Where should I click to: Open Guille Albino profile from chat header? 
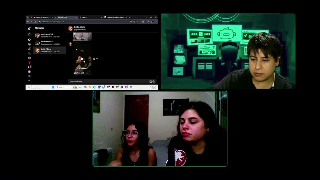(79, 27)
